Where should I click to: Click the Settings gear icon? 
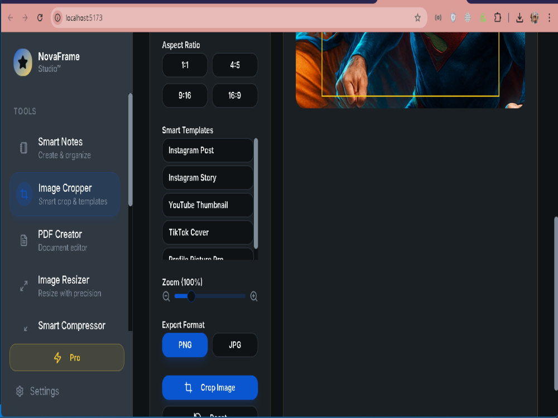(x=20, y=391)
